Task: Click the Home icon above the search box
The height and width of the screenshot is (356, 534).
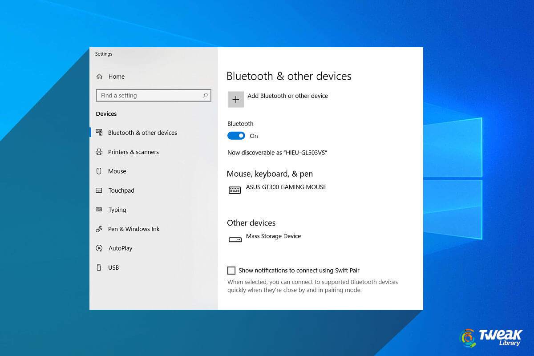Action: pyautogui.click(x=100, y=76)
